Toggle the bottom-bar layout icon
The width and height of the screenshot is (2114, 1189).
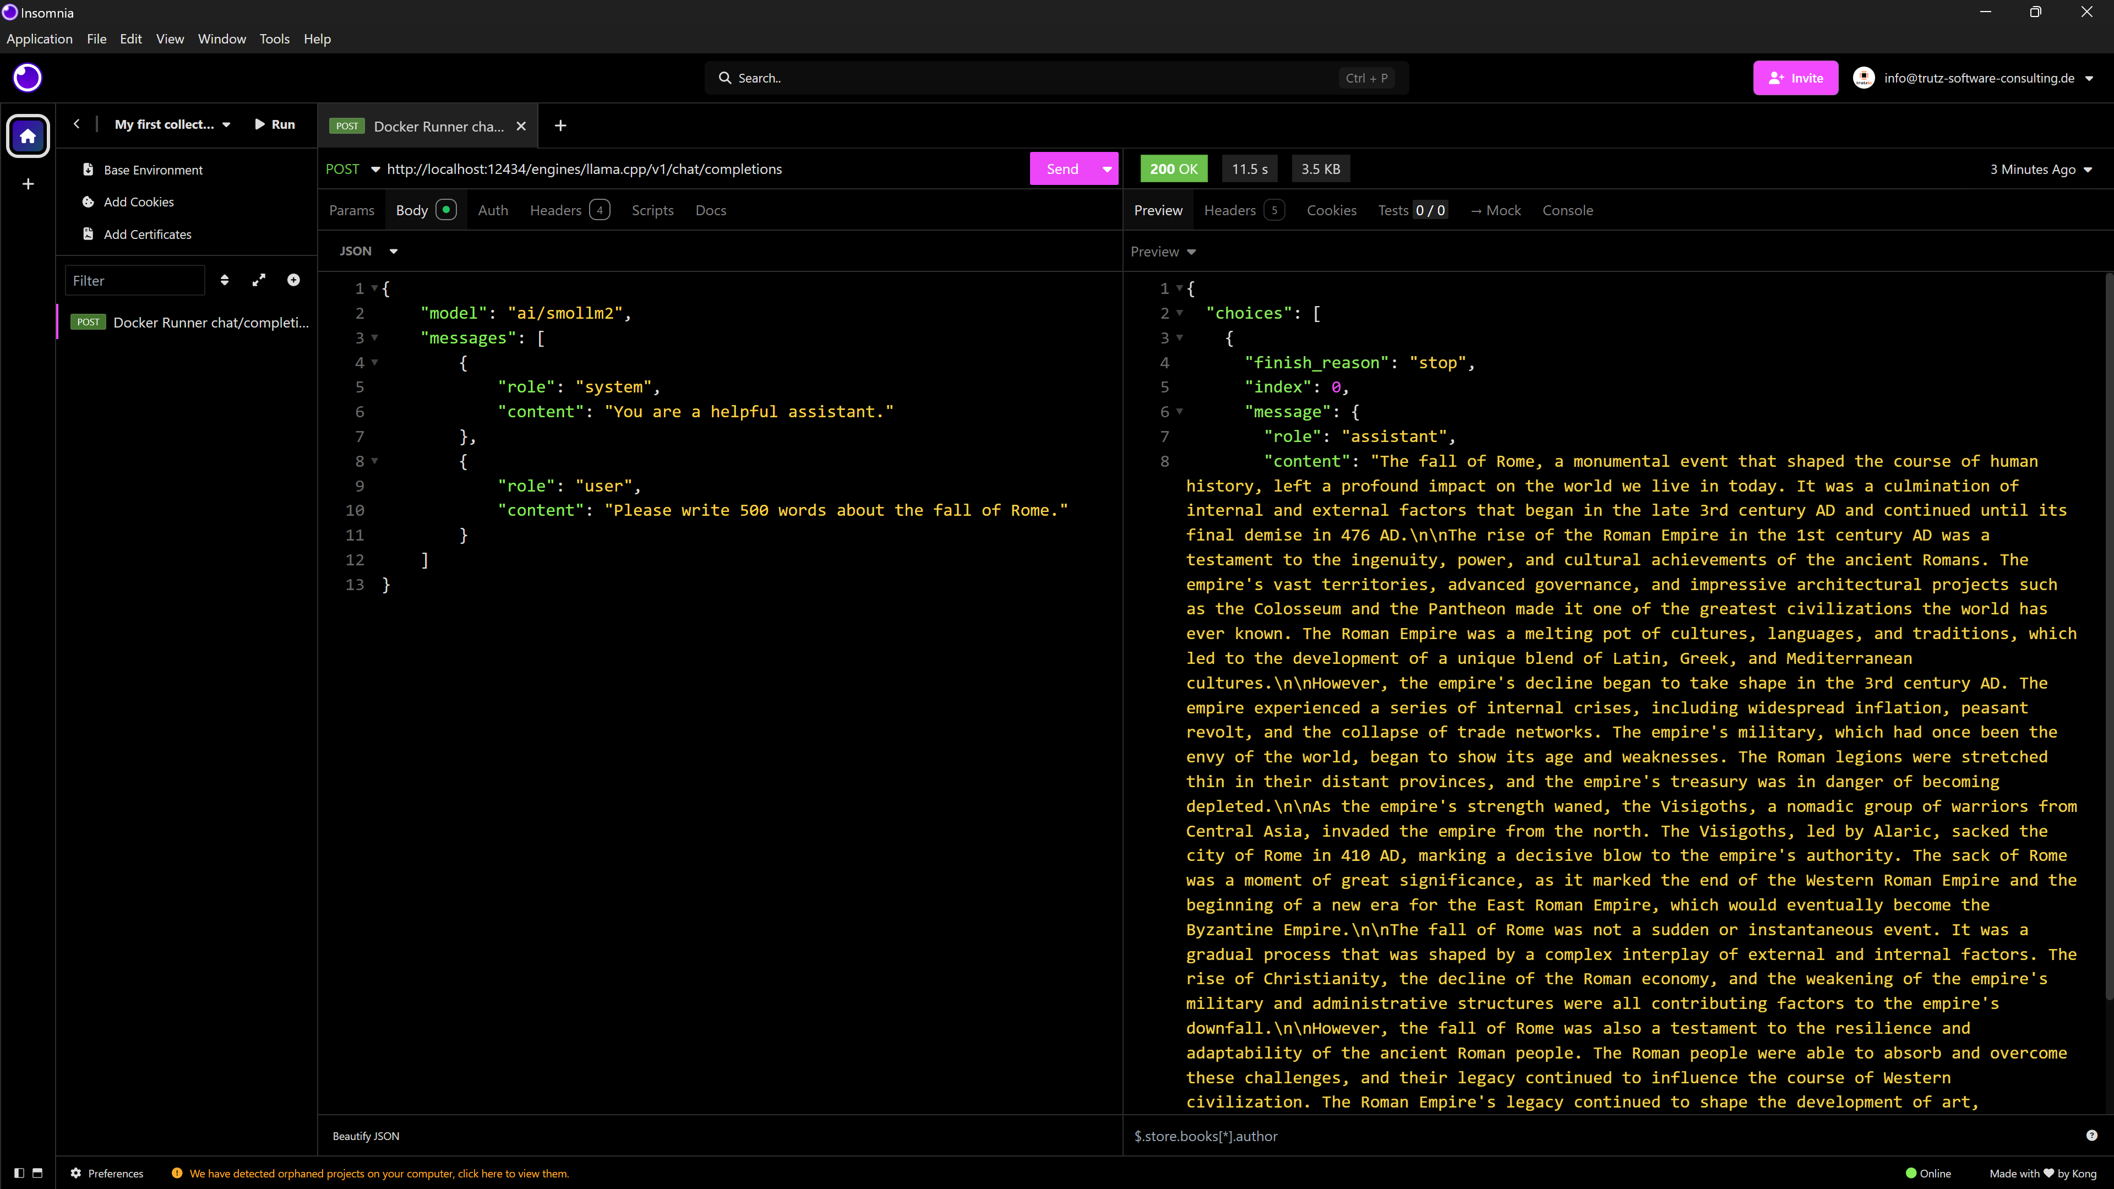[x=37, y=1174]
